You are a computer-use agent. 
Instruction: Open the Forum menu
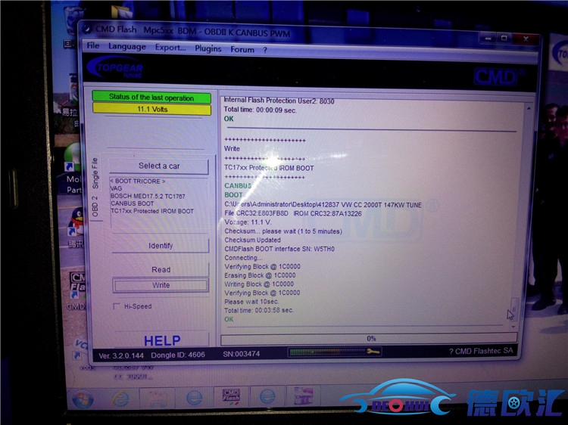tap(242, 50)
